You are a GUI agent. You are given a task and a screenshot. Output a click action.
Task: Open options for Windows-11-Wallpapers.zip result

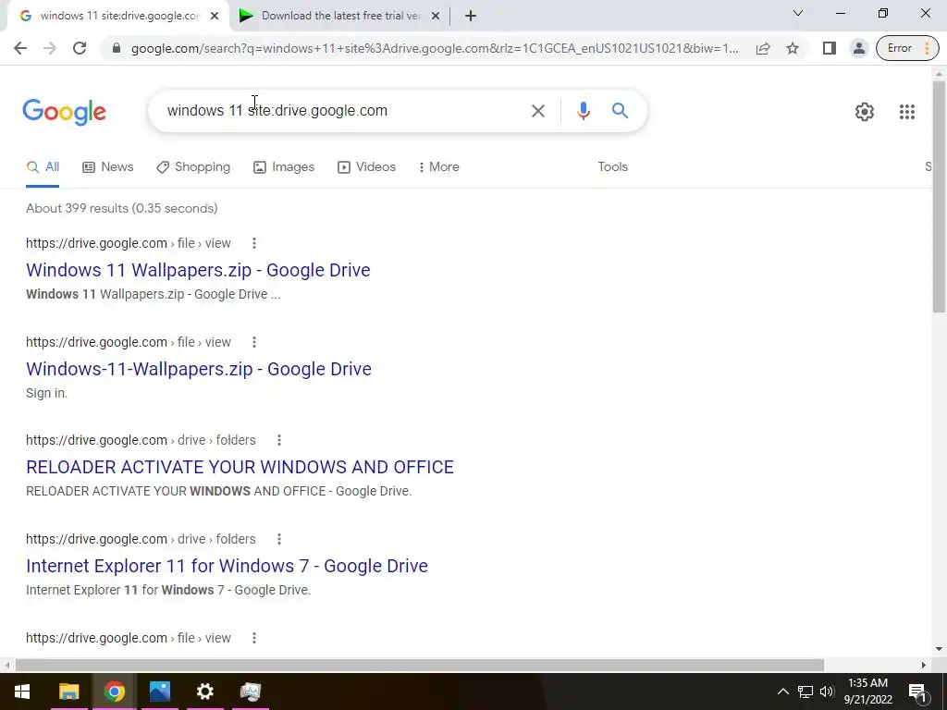coord(254,342)
